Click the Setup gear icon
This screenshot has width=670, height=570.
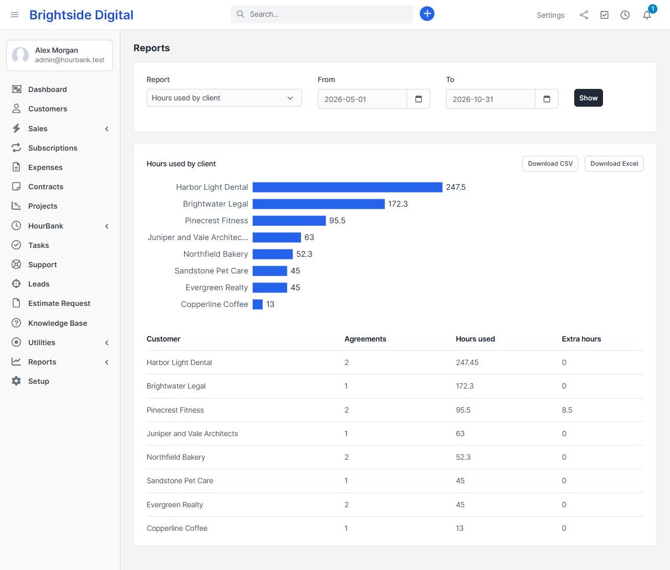tap(17, 381)
